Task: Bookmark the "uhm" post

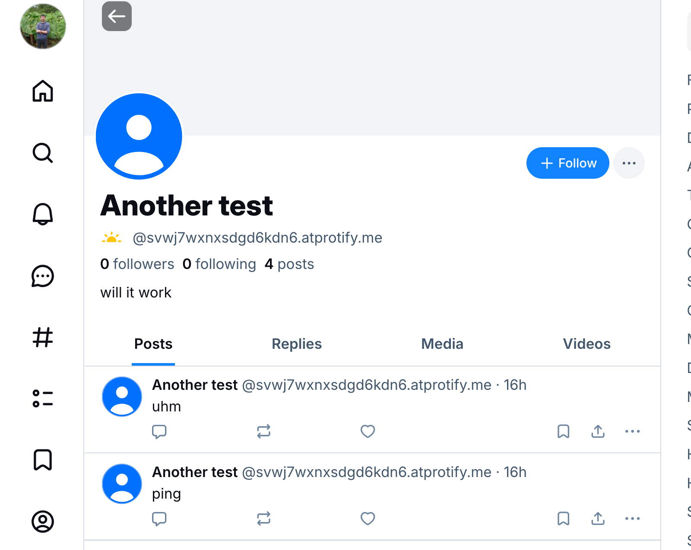Action: tap(563, 431)
